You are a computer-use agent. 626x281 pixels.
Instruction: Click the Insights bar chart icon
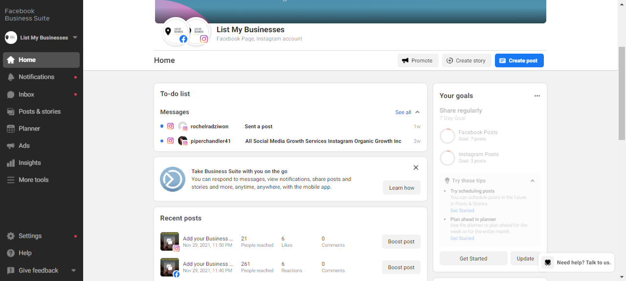(x=10, y=163)
